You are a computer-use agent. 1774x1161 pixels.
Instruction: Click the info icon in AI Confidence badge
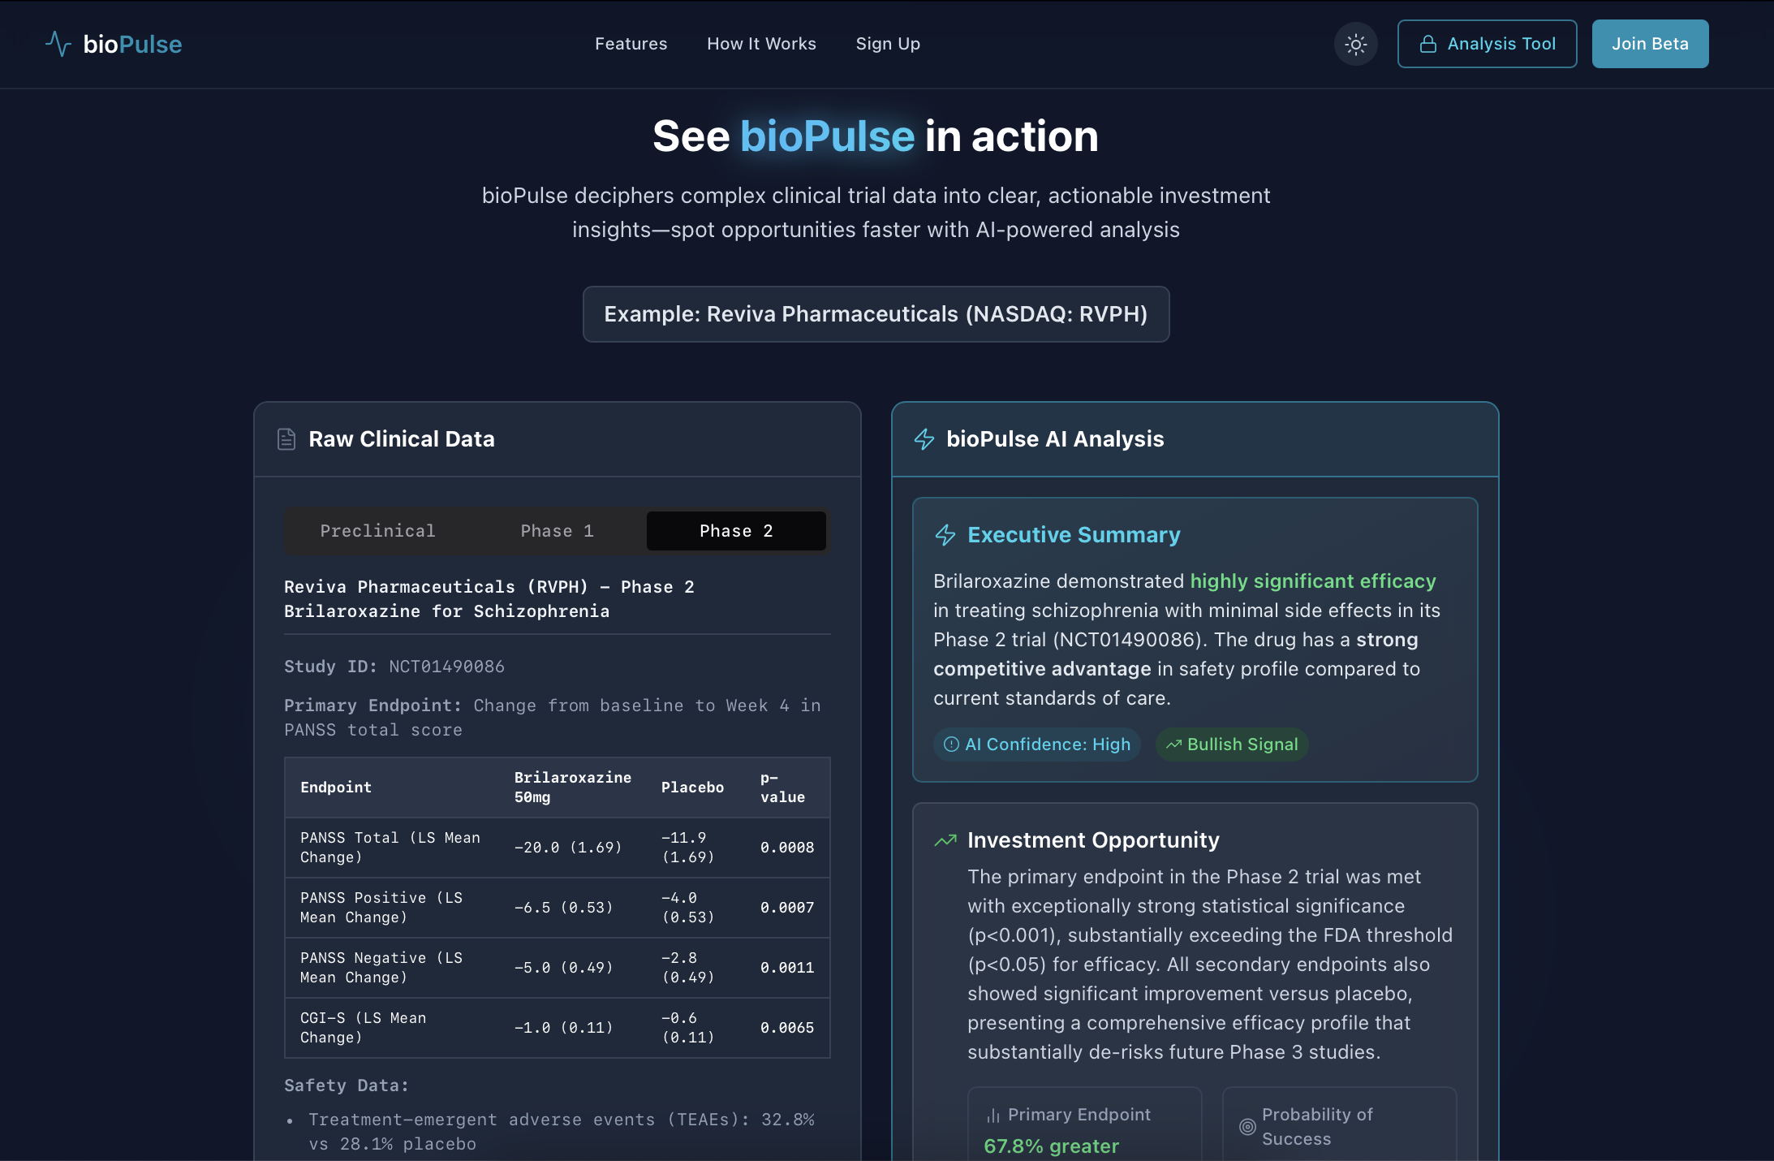pos(952,745)
